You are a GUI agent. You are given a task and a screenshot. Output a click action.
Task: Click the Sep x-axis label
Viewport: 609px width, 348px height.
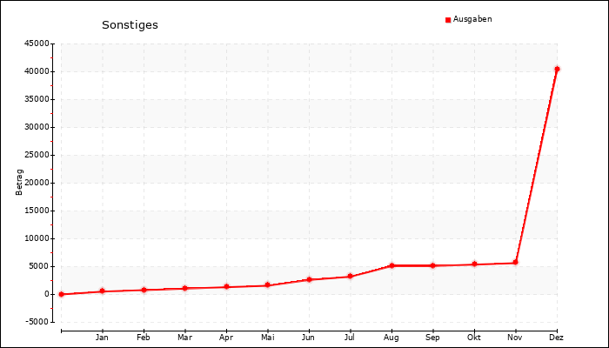click(x=432, y=337)
